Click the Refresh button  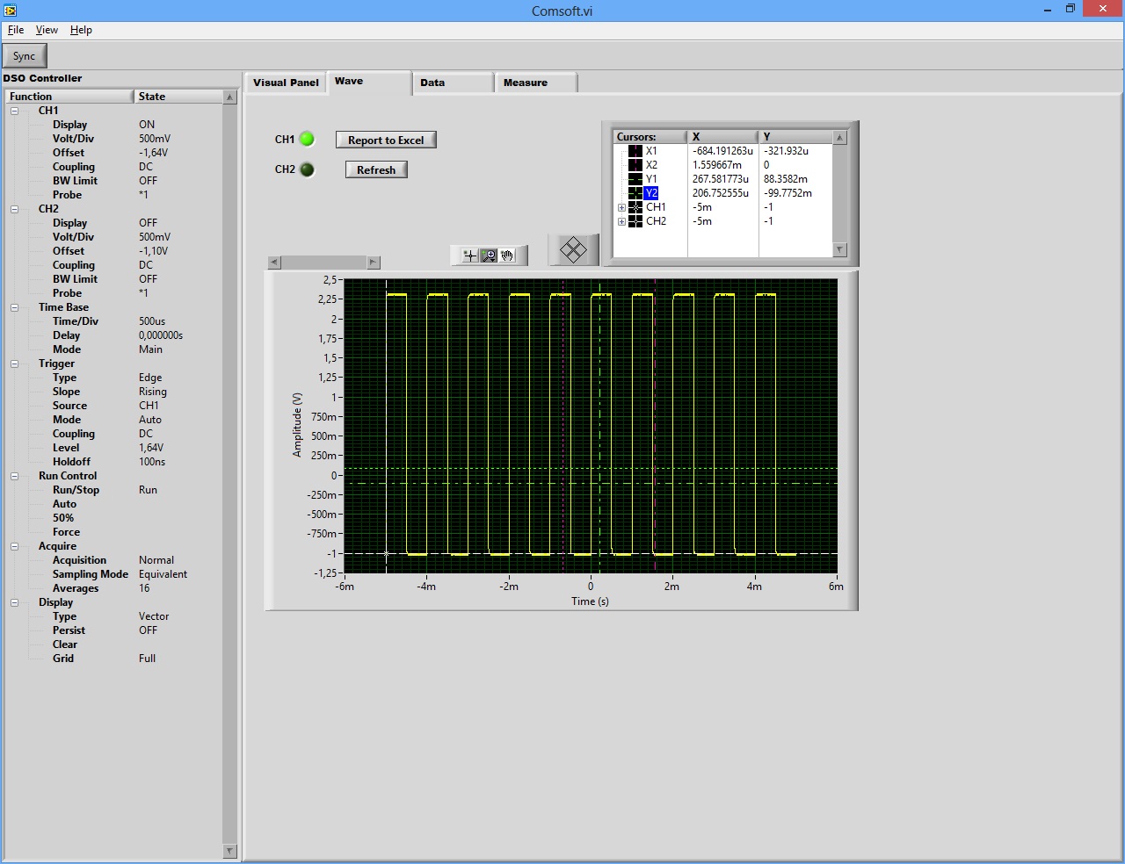click(376, 169)
